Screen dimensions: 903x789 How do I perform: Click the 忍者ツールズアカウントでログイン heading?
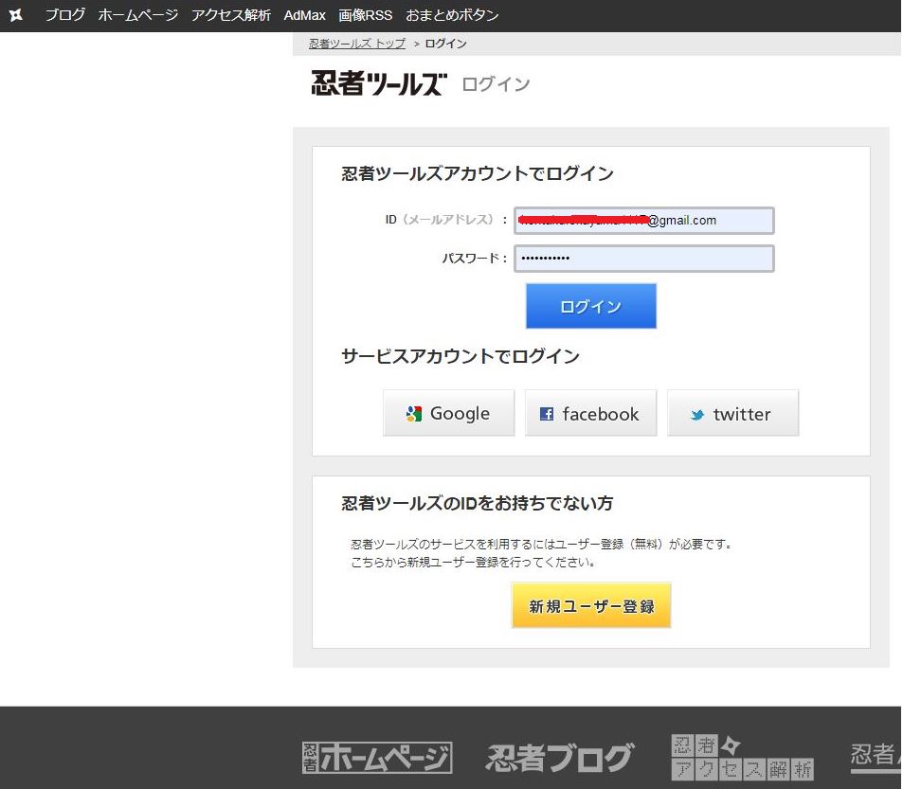click(x=478, y=173)
